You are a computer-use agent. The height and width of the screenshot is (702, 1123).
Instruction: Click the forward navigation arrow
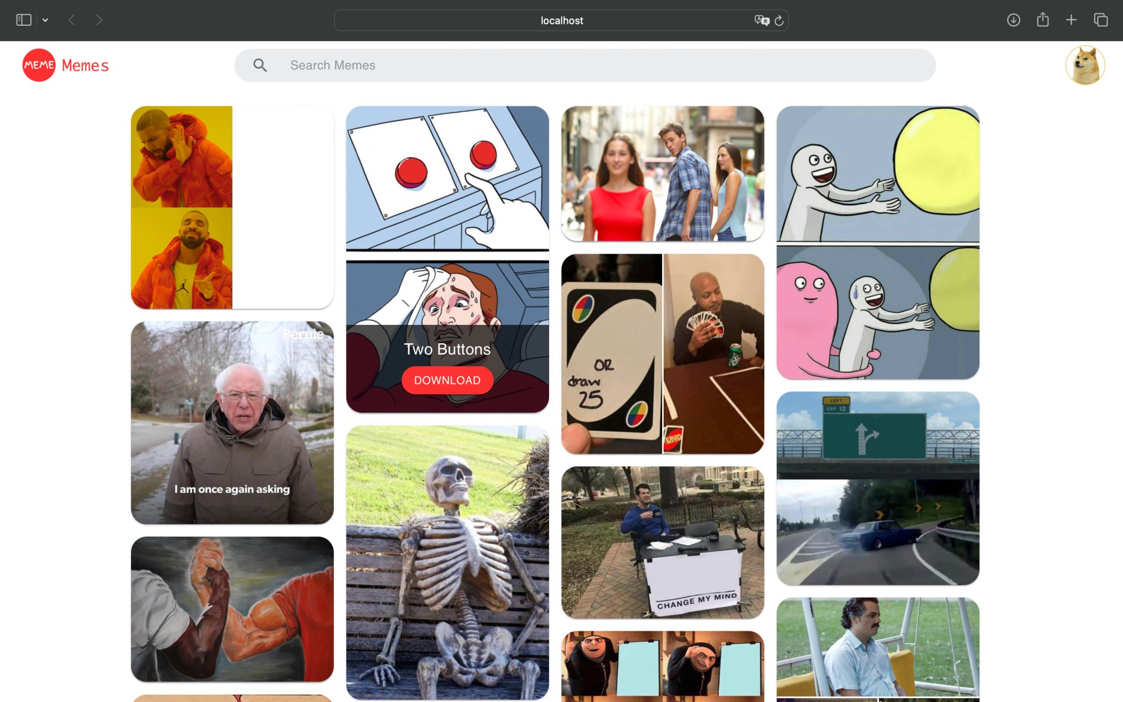pyautogui.click(x=99, y=20)
